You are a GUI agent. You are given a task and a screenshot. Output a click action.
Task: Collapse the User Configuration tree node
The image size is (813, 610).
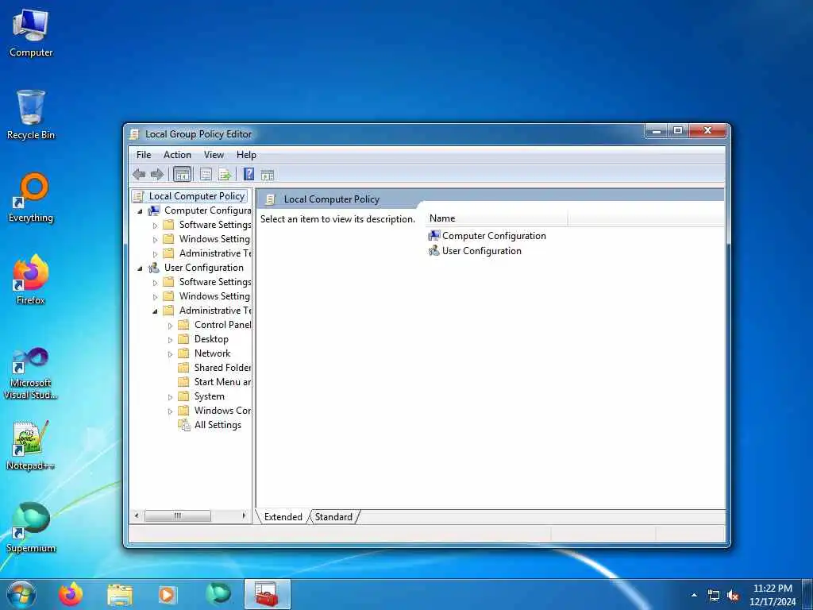(140, 268)
